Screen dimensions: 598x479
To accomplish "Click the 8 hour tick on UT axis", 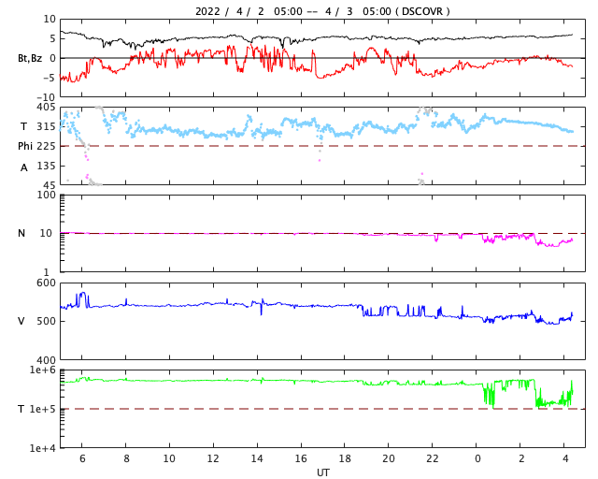I will pos(126,458).
